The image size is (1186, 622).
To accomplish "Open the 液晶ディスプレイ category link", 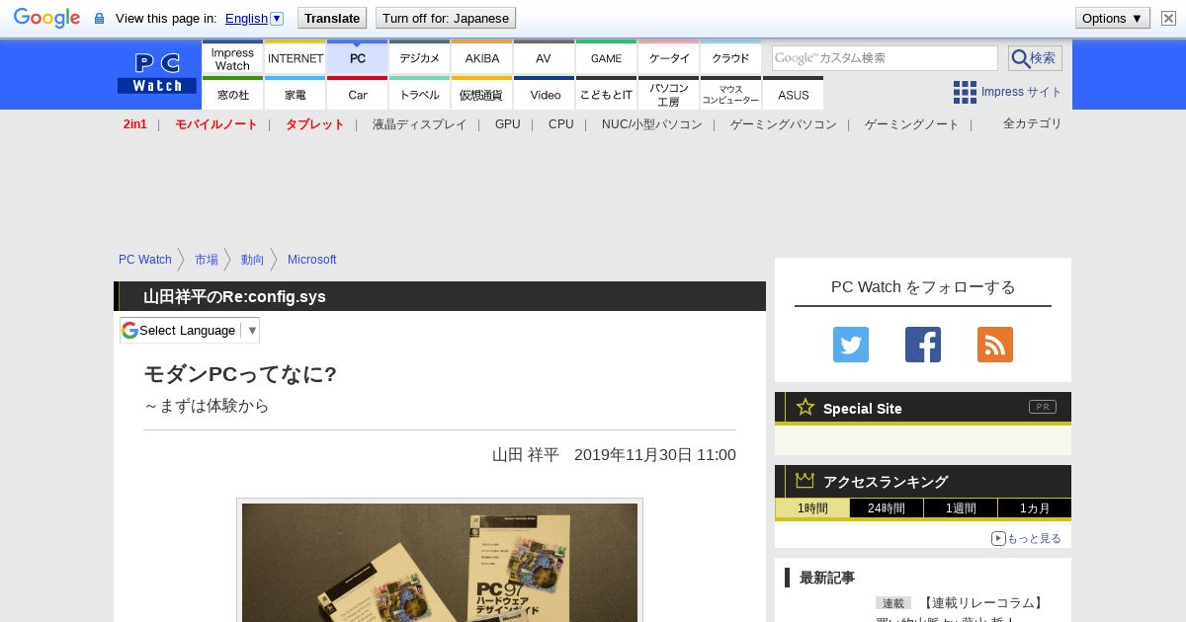I will tap(420, 124).
